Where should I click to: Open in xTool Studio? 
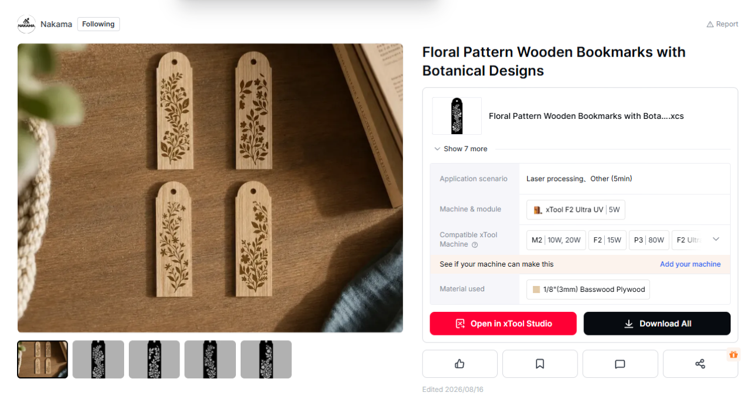tap(503, 324)
